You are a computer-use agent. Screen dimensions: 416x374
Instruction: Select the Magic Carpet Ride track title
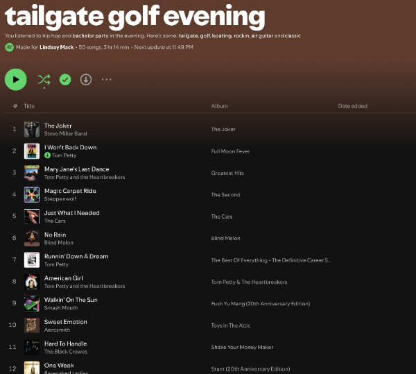70,191
